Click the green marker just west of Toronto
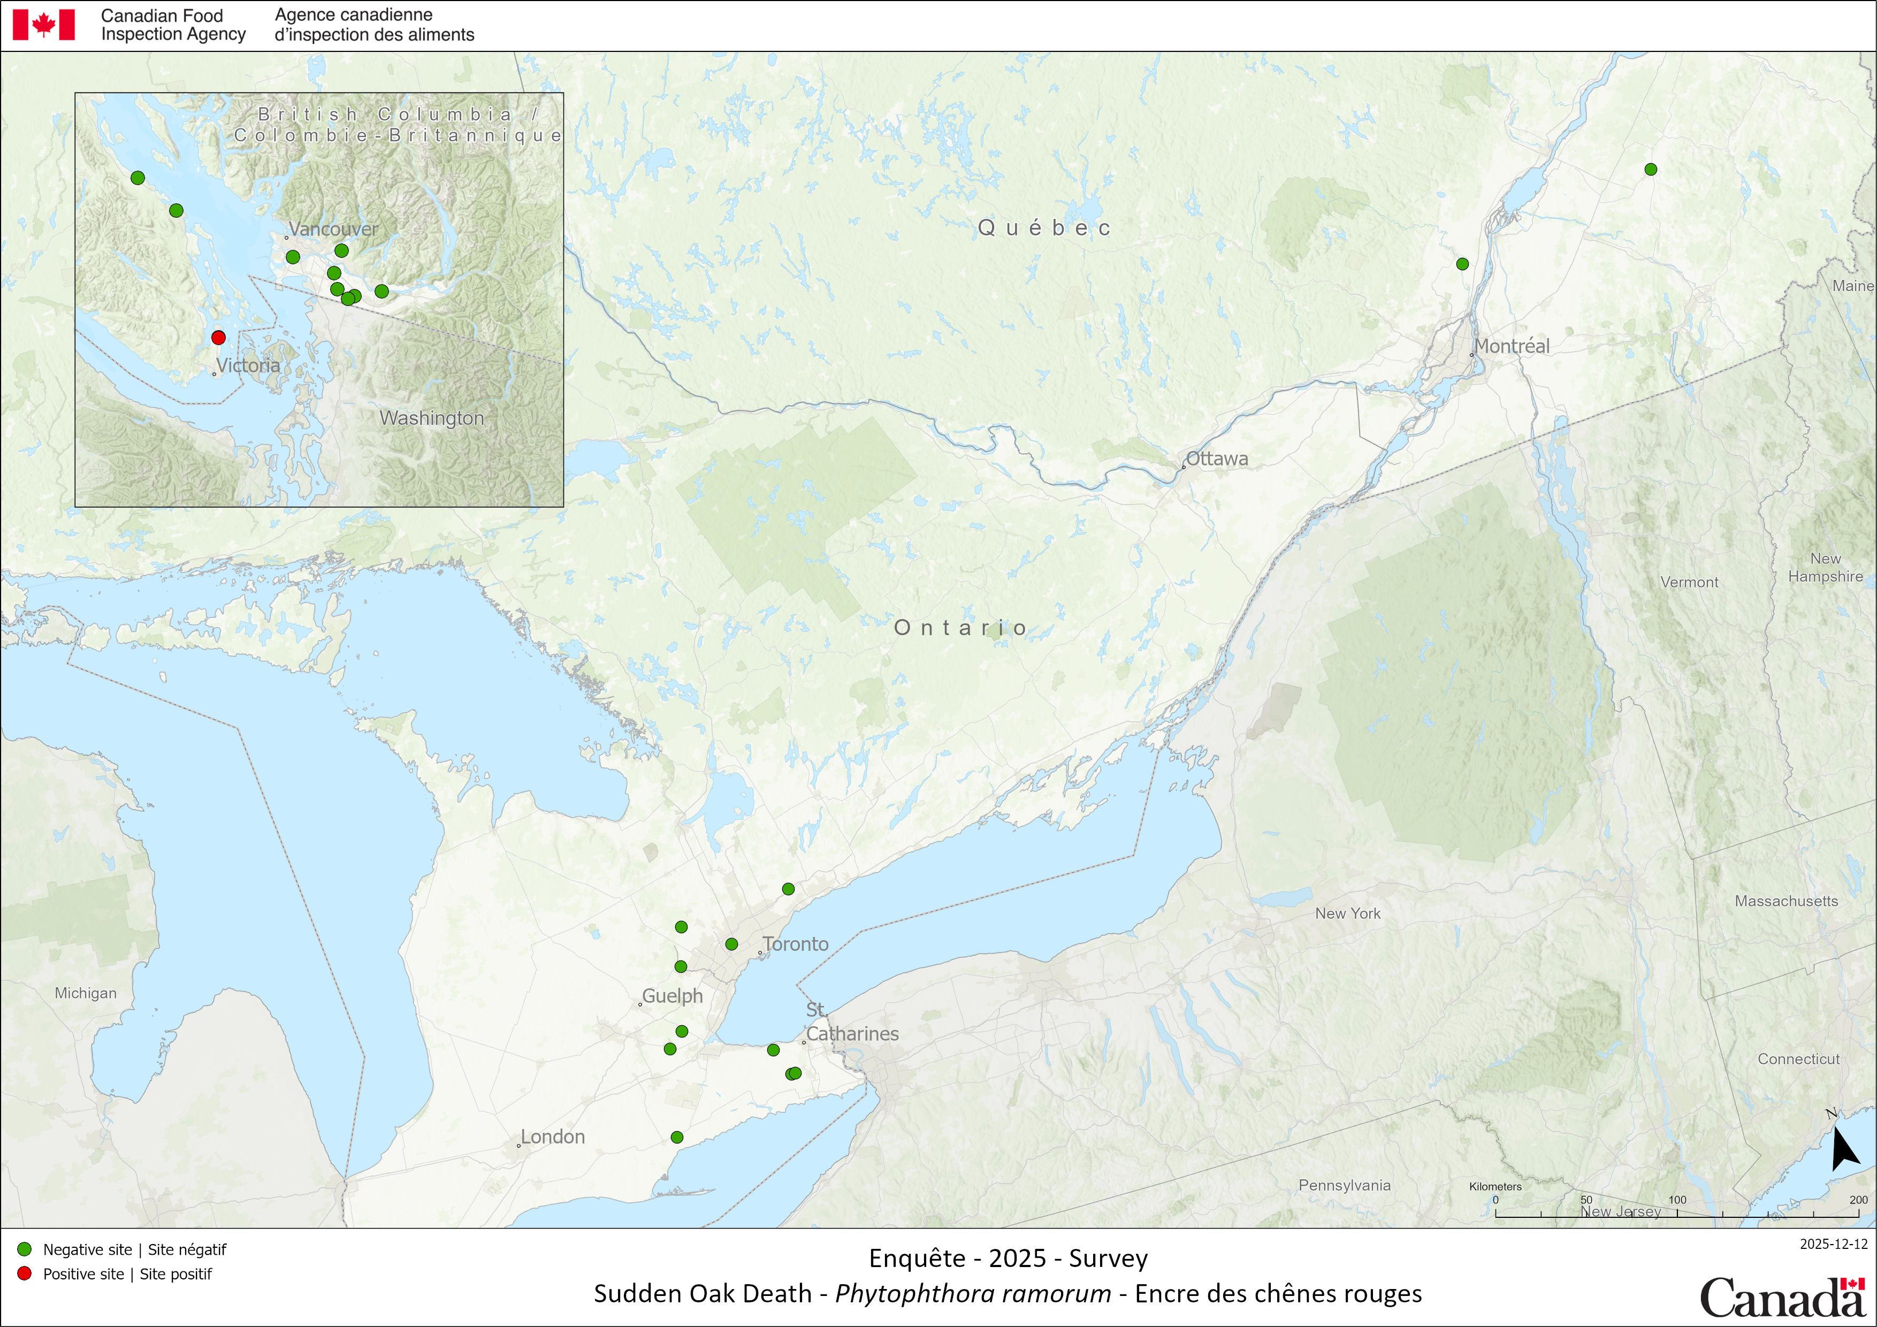1877x1327 pixels. (731, 944)
